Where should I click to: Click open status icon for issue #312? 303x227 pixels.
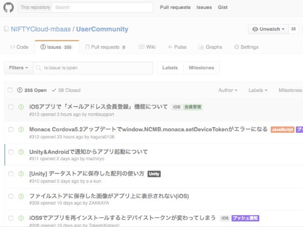pyautogui.click(x=21, y=129)
